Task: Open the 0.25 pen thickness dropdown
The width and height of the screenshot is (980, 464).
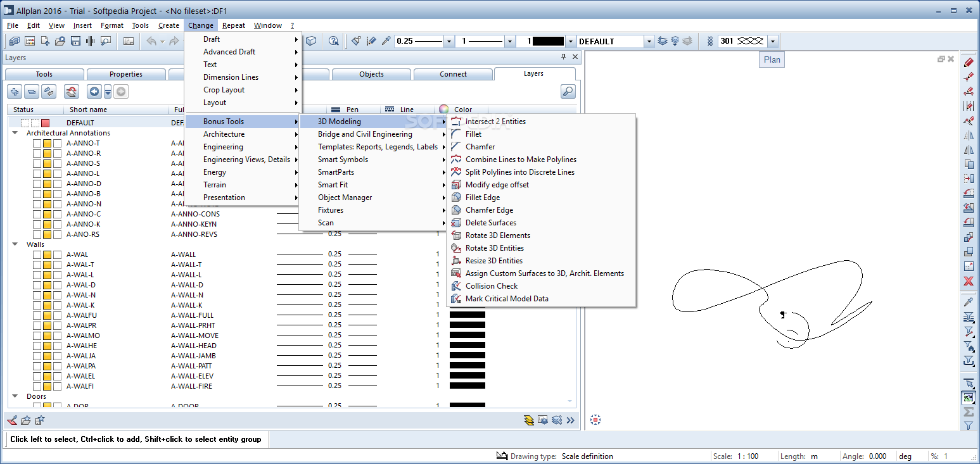Action: tap(449, 41)
